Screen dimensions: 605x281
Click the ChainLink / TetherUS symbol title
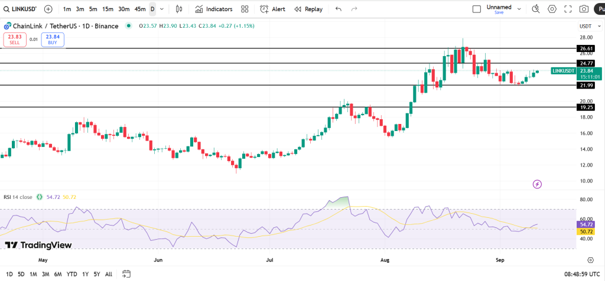pyautogui.click(x=66, y=26)
